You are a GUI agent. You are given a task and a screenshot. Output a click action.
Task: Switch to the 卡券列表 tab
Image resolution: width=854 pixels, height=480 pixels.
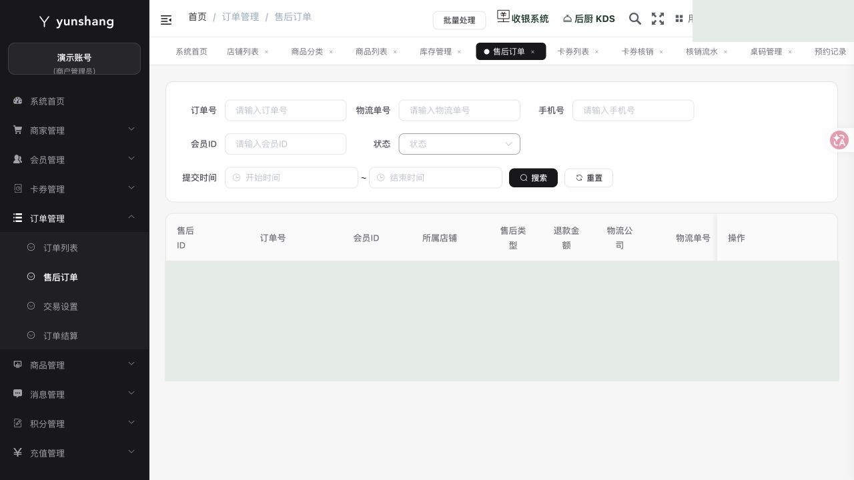point(573,51)
